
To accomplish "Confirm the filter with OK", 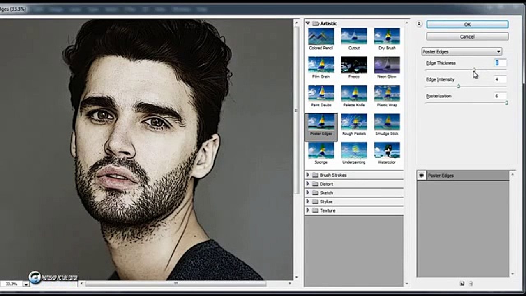I will point(467,25).
